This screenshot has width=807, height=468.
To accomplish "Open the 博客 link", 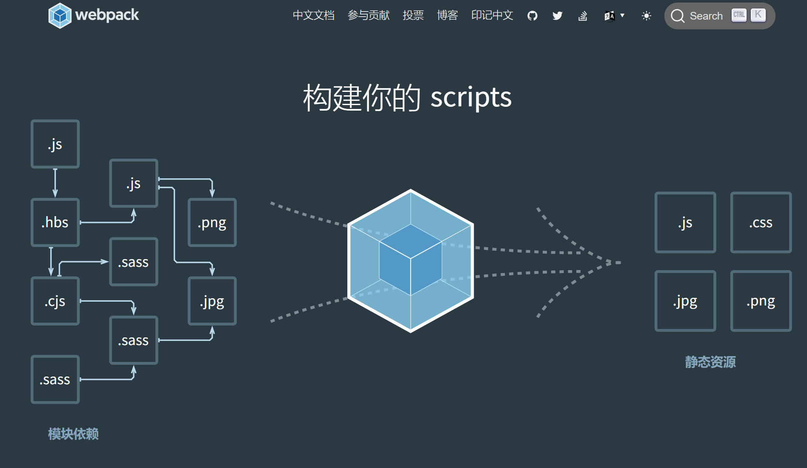I will [x=447, y=15].
